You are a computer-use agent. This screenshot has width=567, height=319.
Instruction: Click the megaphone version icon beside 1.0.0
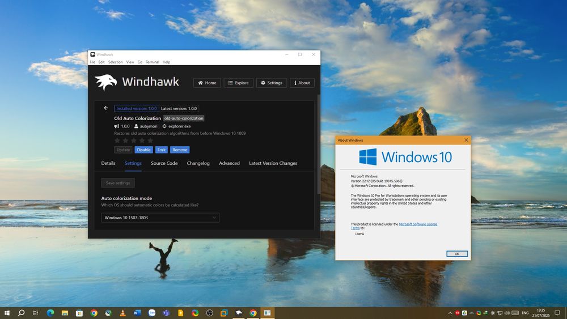(x=116, y=126)
